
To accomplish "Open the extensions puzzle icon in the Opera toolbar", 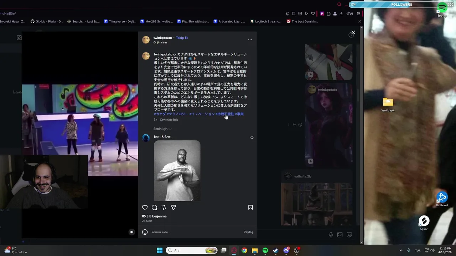I will coord(328,14).
